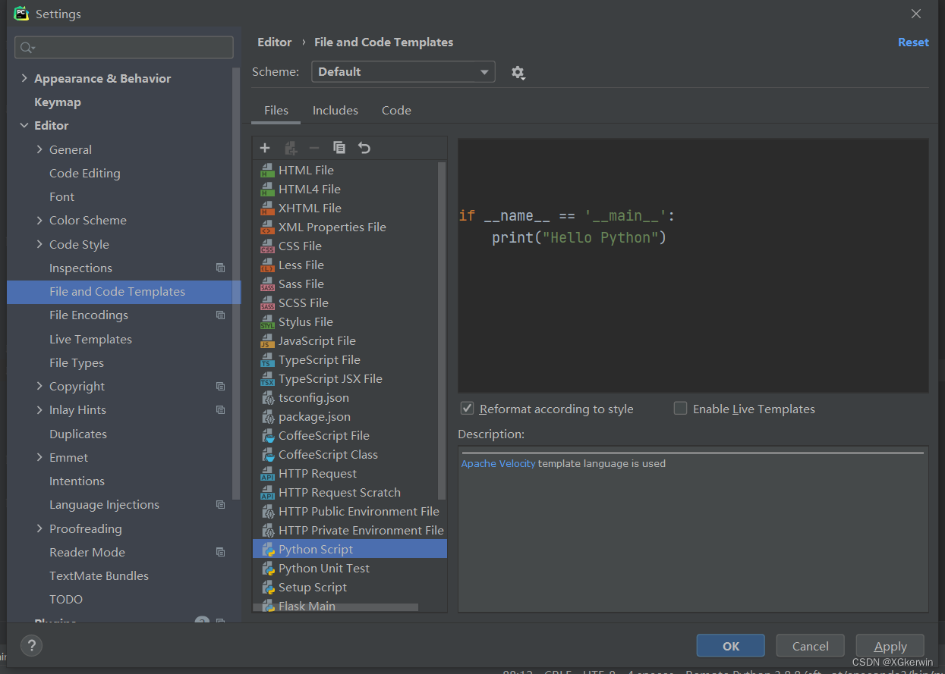Image resolution: width=945 pixels, height=674 pixels.
Task: Click the CSS File template icon
Action: point(267,246)
